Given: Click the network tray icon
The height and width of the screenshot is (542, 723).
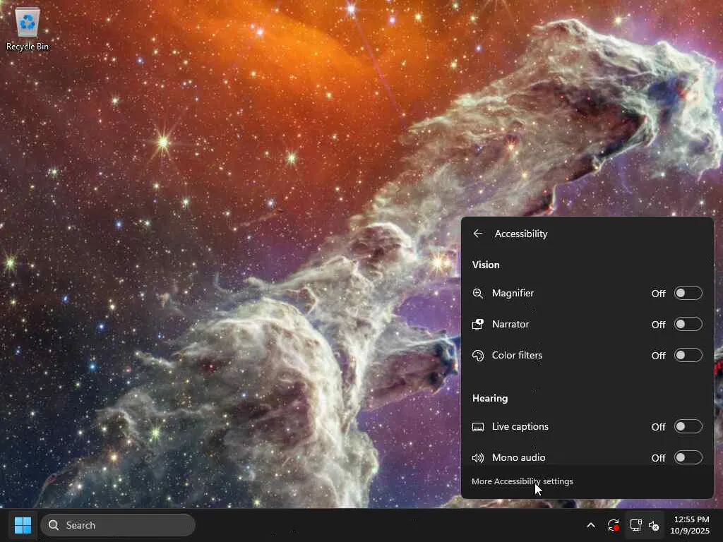Looking at the screenshot, I should (636, 525).
